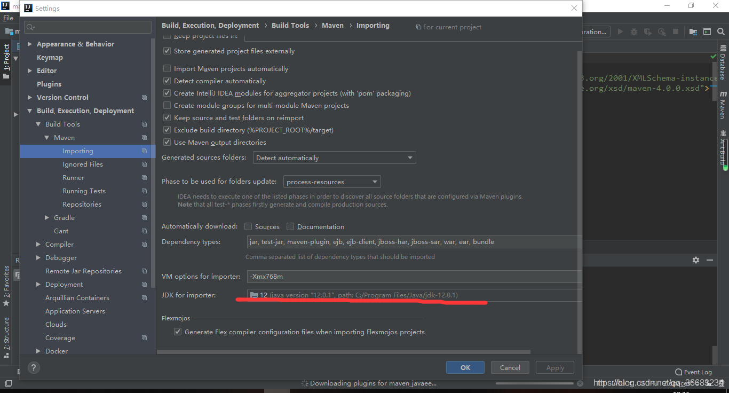Click the Cancel button
This screenshot has width=729, height=393.
point(510,367)
